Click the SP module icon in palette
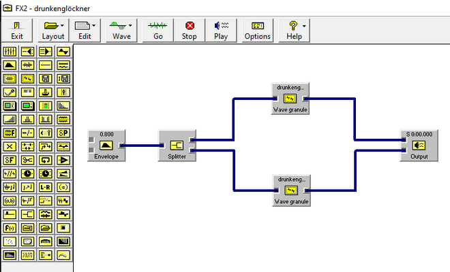The image size is (450, 272). click(x=63, y=133)
